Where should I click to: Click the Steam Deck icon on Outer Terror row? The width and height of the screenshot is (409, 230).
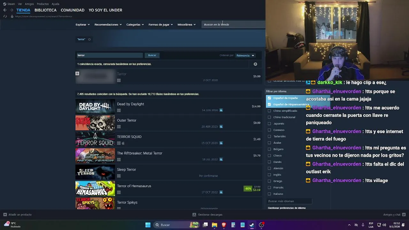[x=221, y=126]
